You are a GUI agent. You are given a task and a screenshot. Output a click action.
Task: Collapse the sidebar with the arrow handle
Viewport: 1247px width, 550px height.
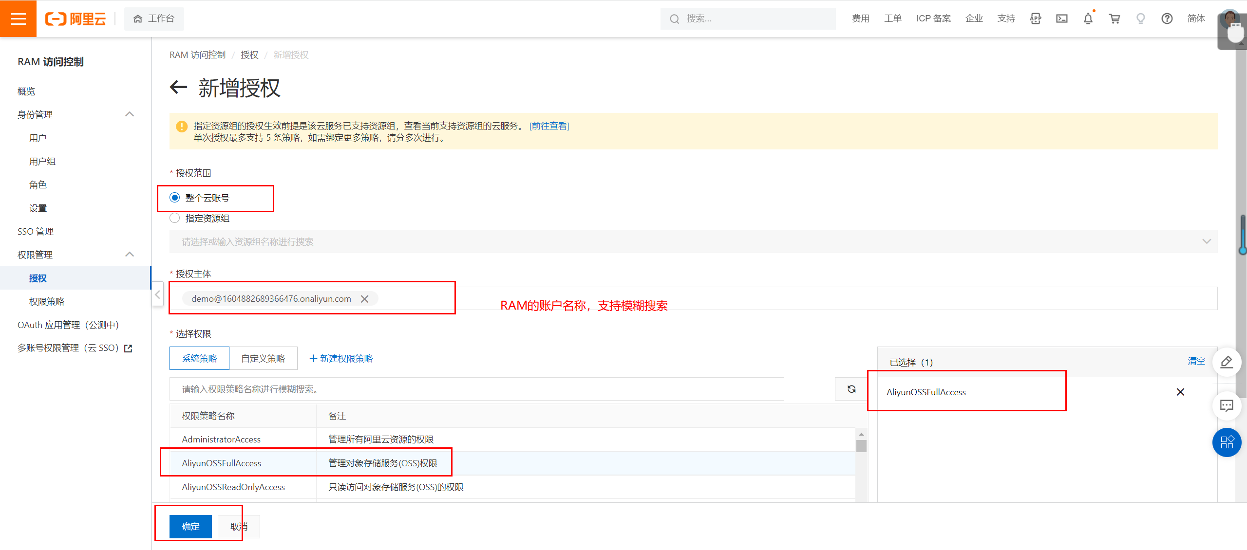click(x=157, y=294)
